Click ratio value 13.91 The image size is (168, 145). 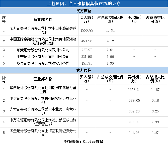110,30
